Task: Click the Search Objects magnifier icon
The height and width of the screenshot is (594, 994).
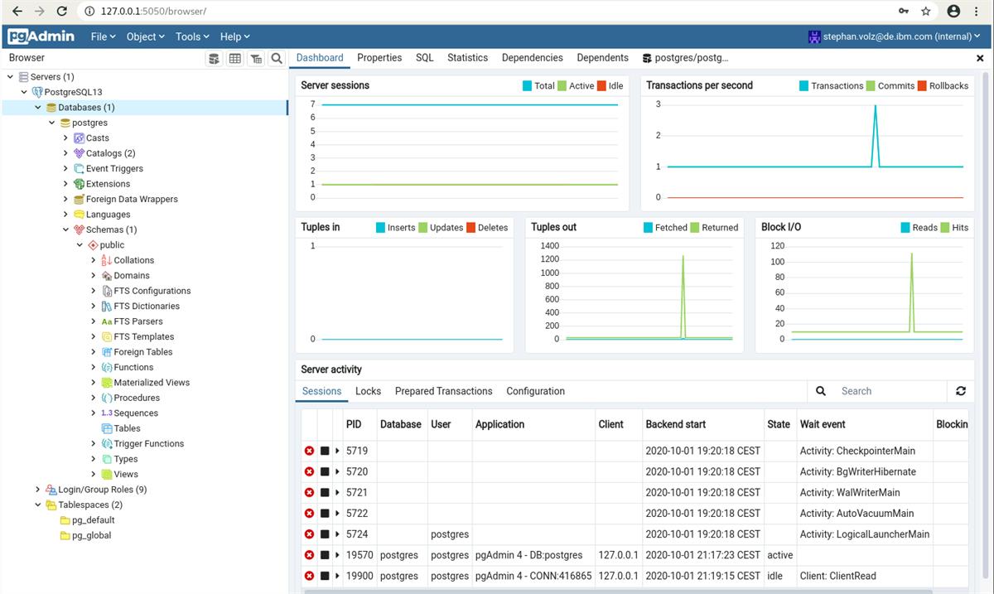Action: pos(277,58)
